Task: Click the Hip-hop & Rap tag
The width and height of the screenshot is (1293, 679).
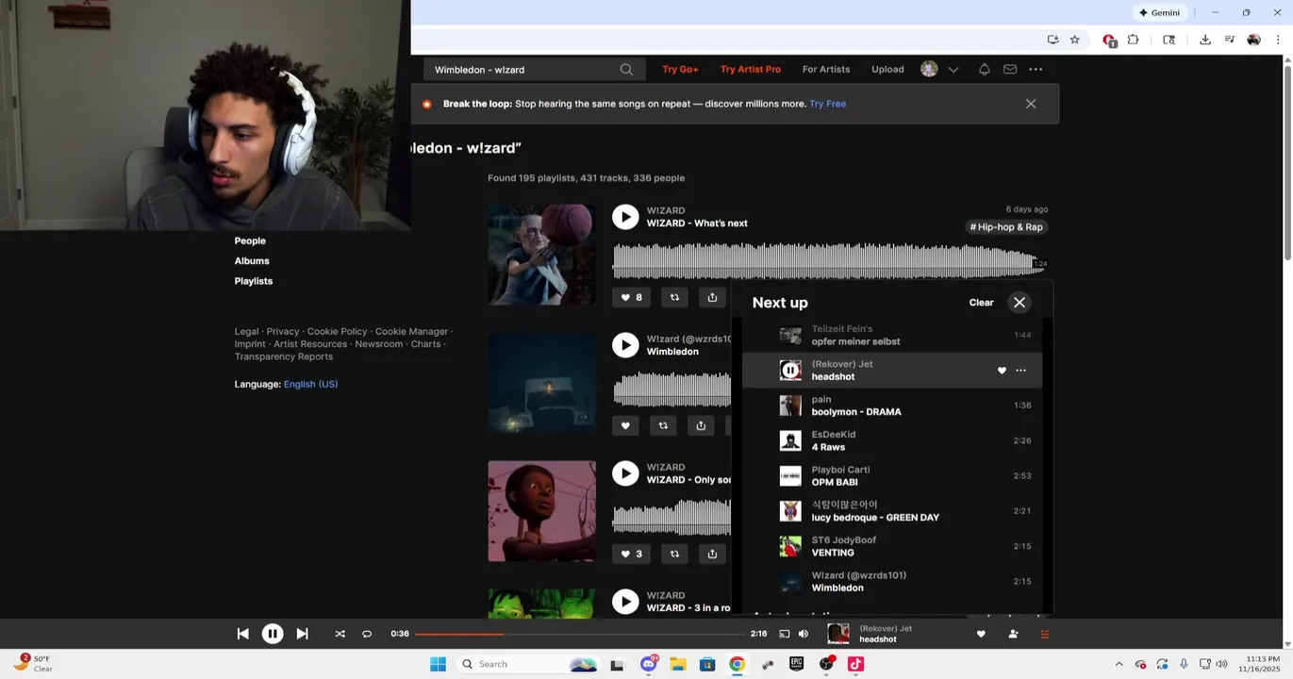Action: click(1006, 227)
